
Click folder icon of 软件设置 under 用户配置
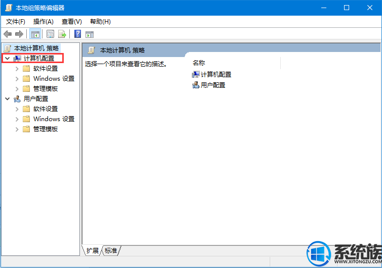point(26,109)
